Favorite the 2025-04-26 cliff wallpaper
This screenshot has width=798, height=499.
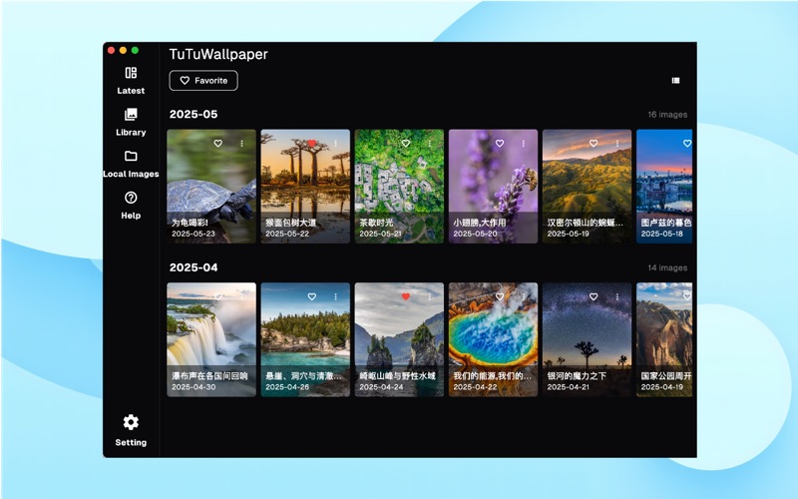tap(312, 296)
